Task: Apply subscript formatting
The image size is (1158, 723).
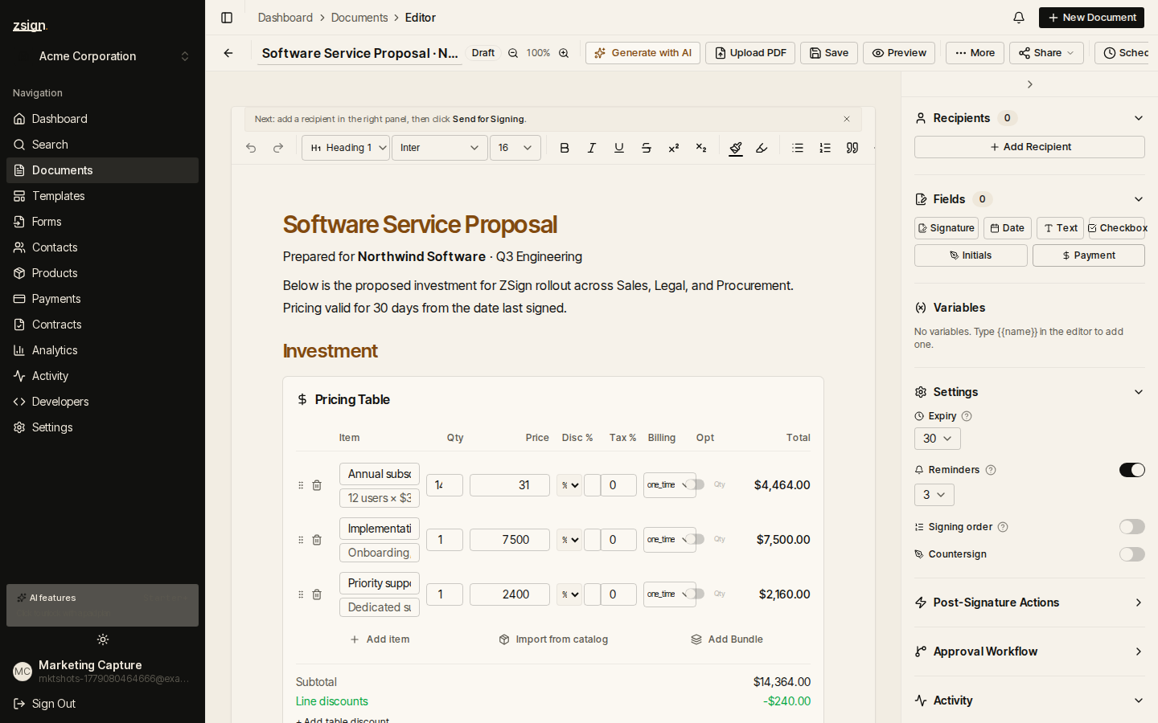Action: point(701,148)
